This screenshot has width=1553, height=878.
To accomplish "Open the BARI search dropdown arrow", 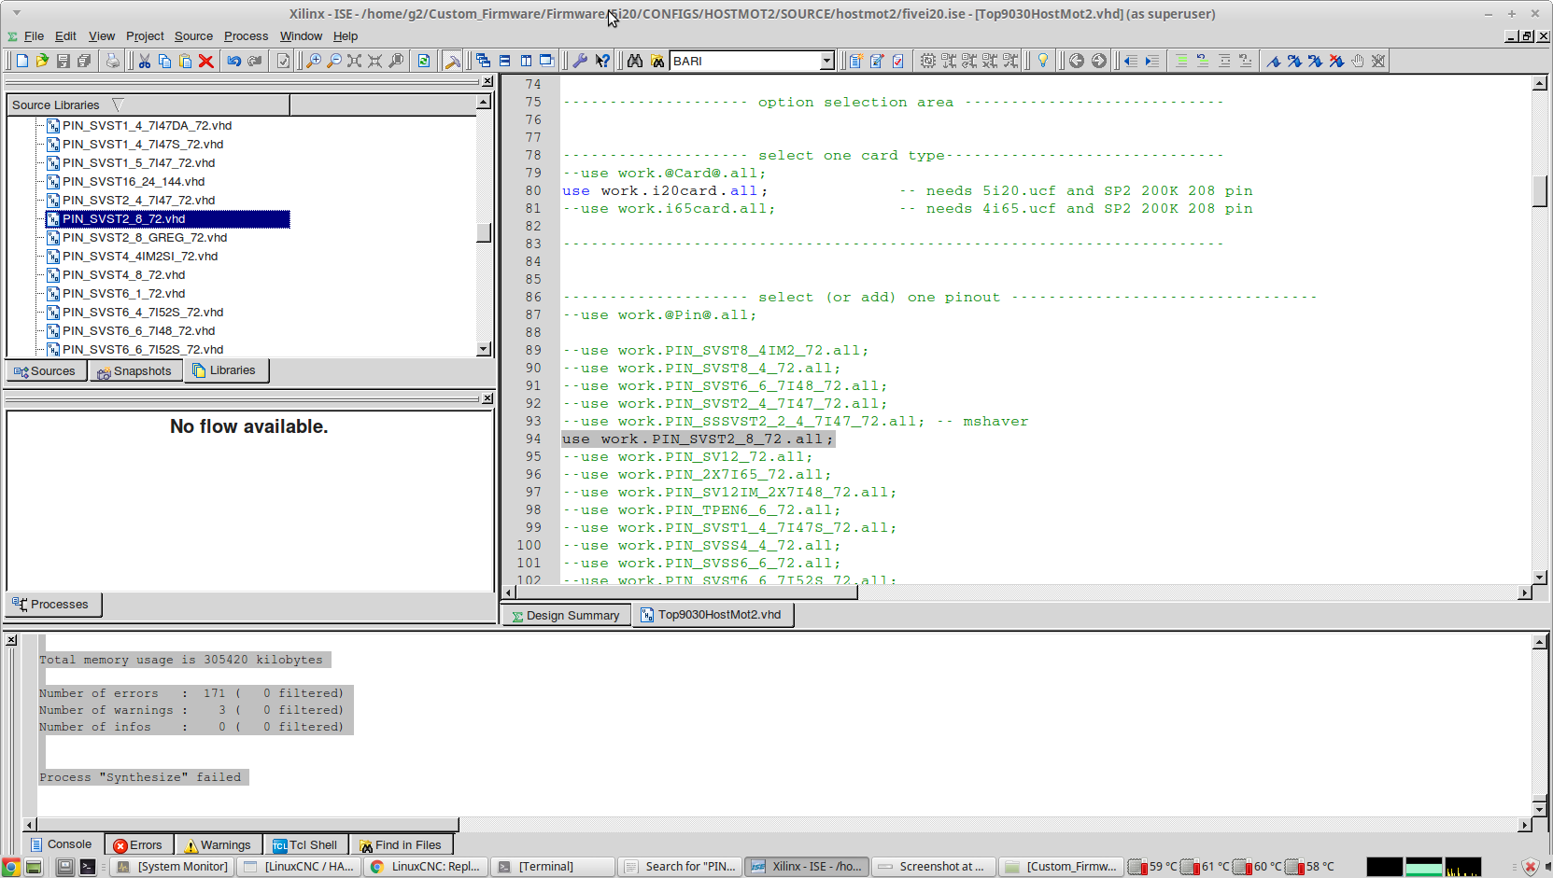I will tap(826, 61).
